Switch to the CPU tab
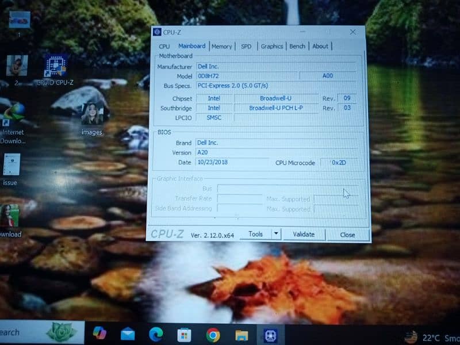Viewport: 460px width, 345px height. pyautogui.click(x=164, y=46)
